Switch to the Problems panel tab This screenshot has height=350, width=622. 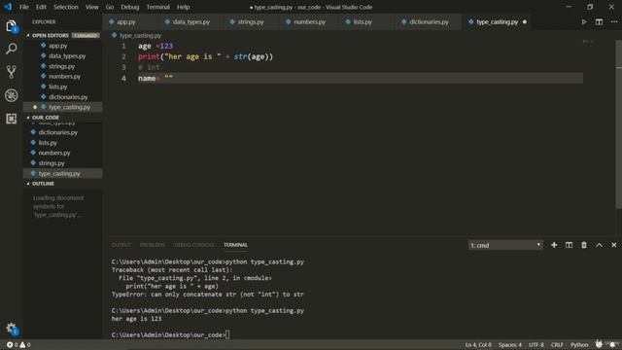click(x=153, y=245)
